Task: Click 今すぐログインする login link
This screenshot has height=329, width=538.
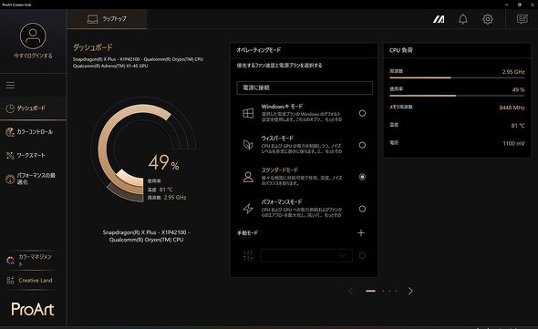Action: pyautogui.click(x=33, y=56)
